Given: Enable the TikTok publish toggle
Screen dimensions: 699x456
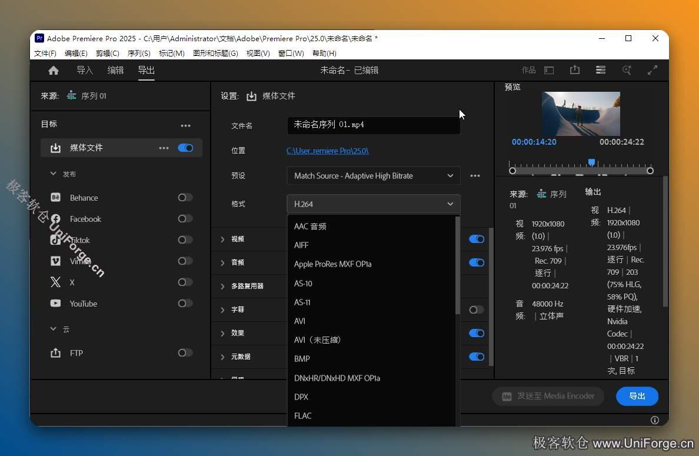Looking at the screenshot, I should point(185,240).
